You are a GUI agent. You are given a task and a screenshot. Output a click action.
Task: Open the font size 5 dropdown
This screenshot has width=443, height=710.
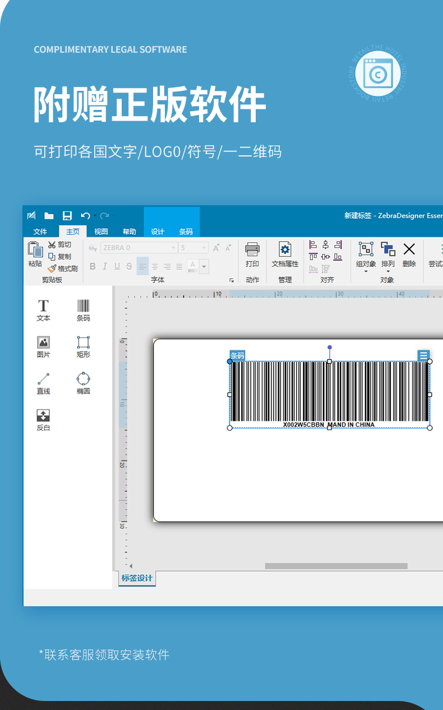tap(204, 248)
